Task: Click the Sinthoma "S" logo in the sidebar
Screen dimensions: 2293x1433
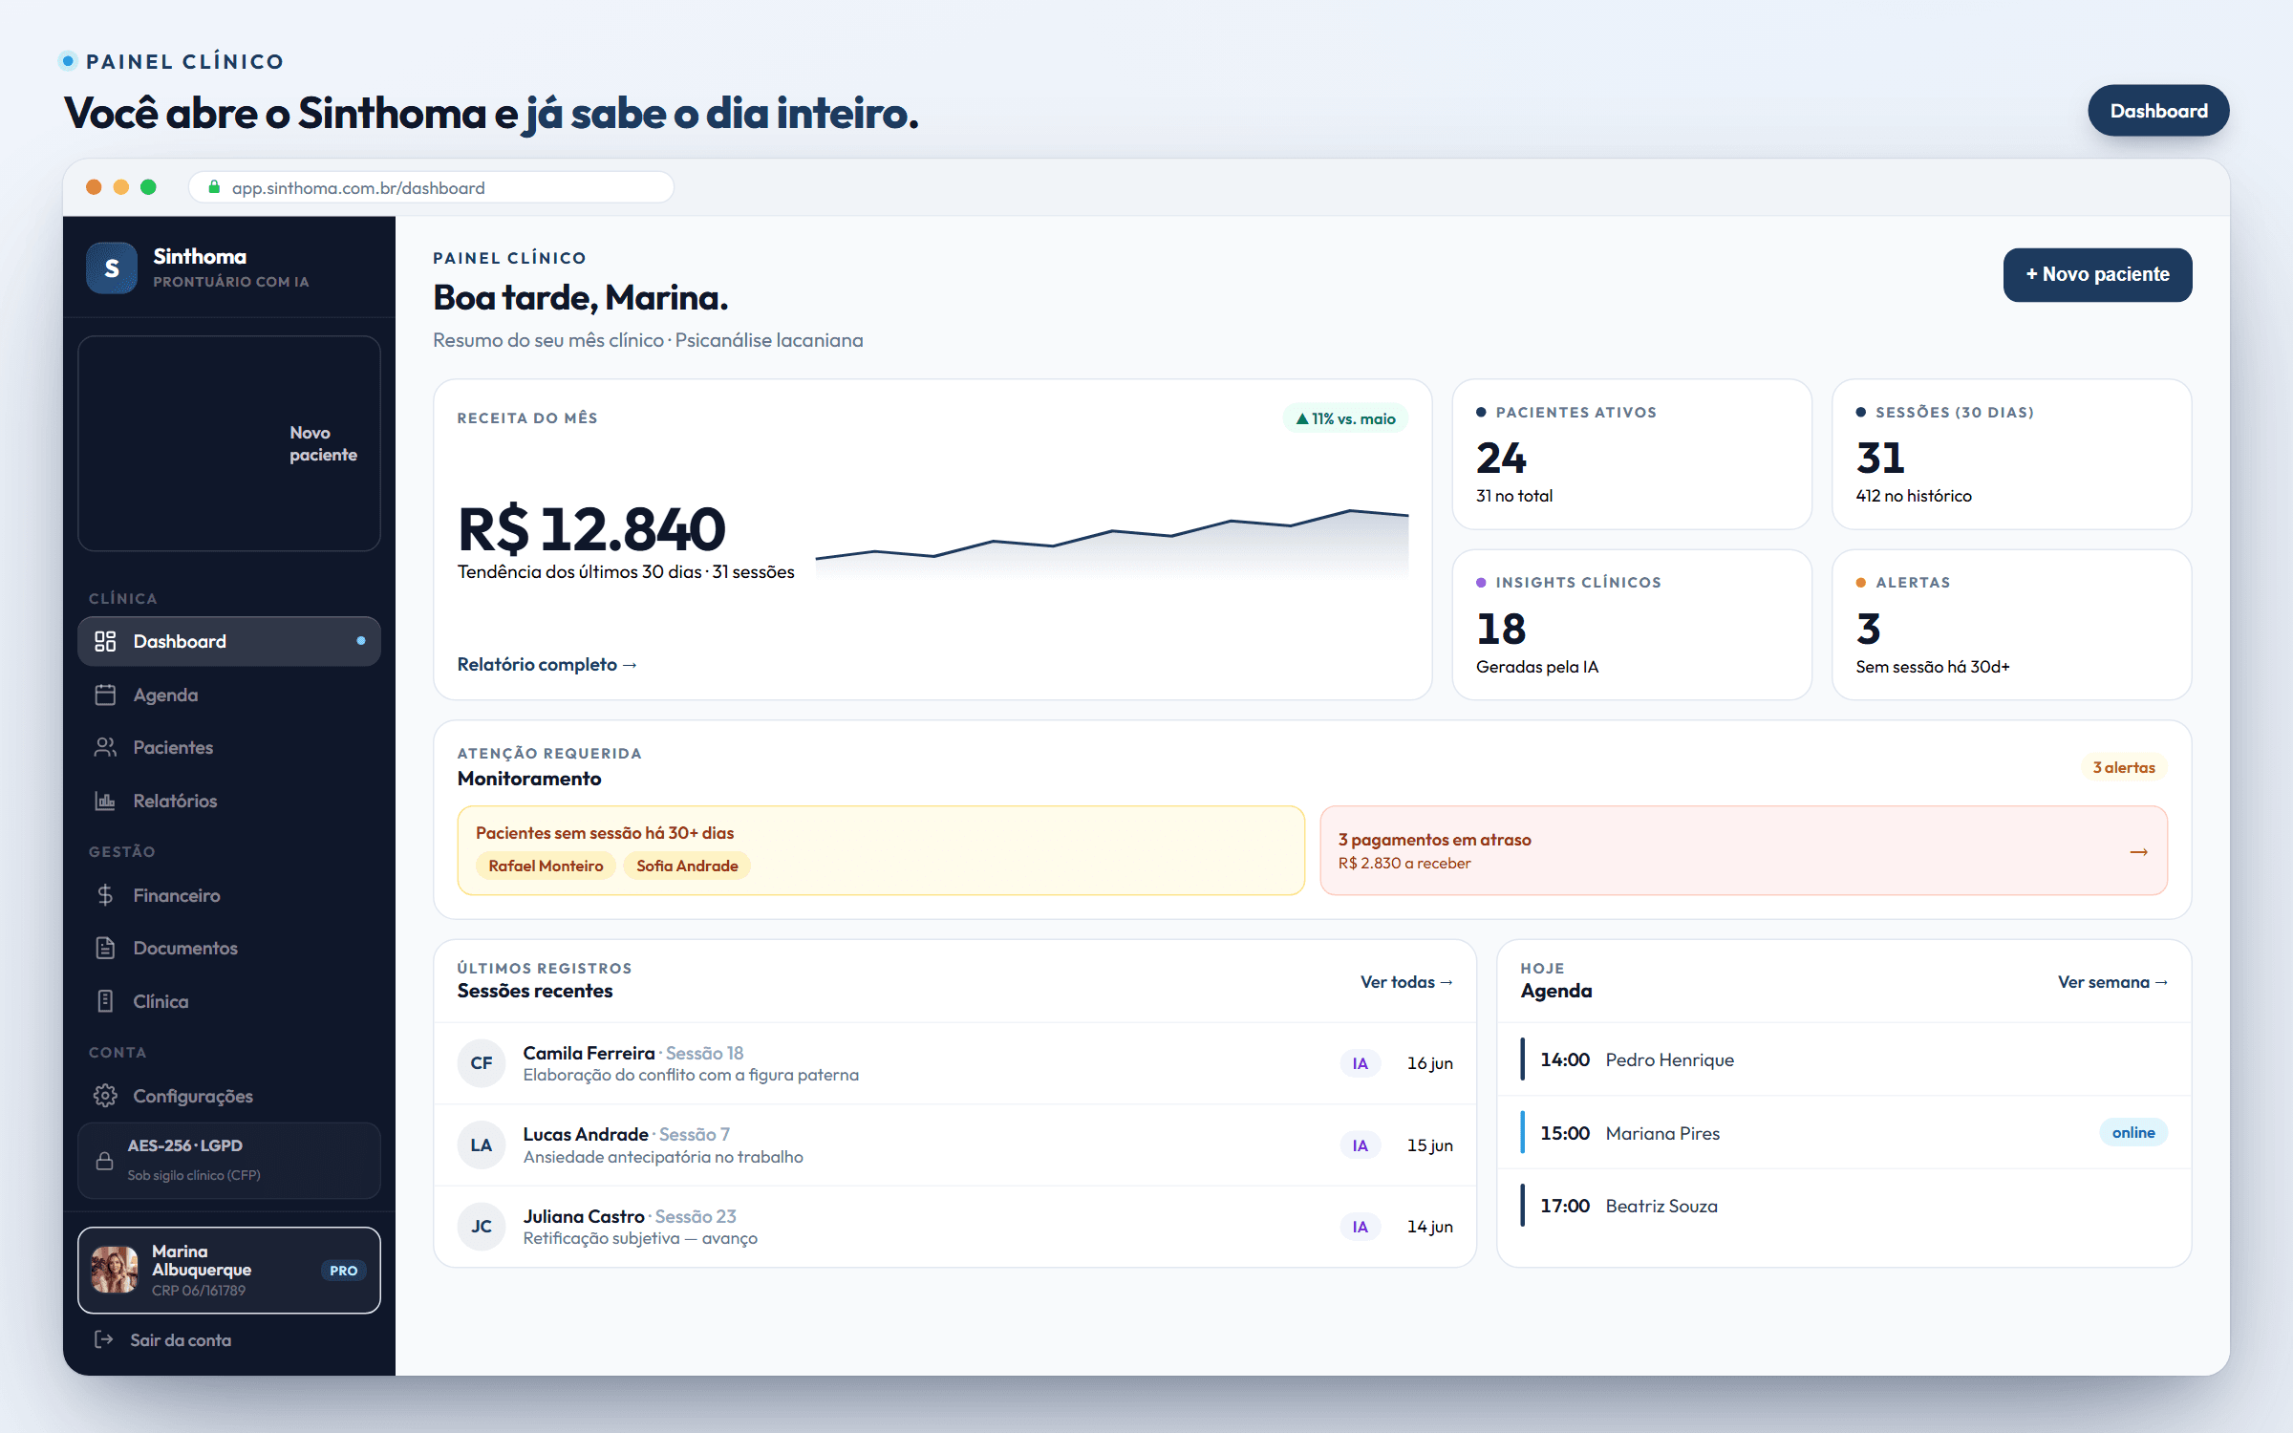Action: click(112, 268)
